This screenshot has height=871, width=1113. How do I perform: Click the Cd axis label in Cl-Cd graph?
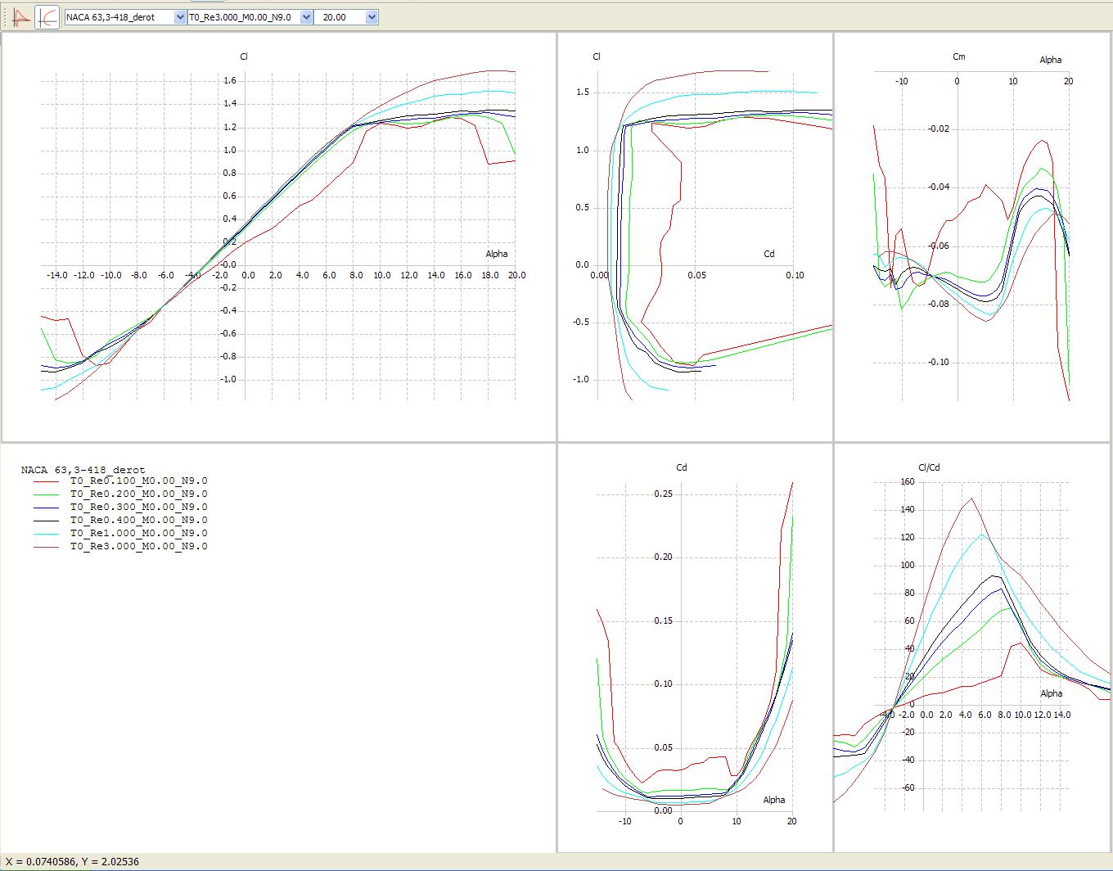click(768, 254)
